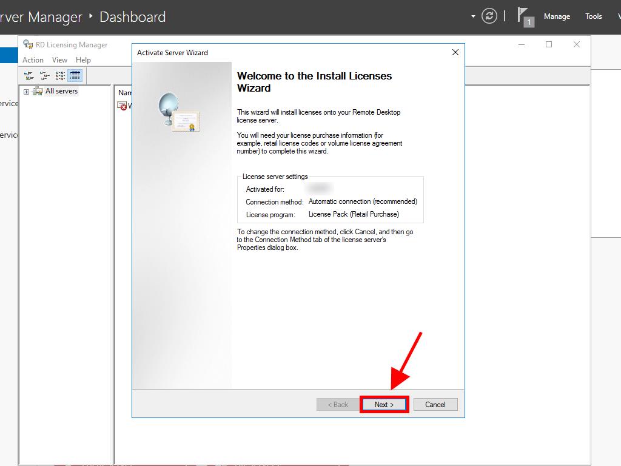Open the View menu in RD Licensing Manager
Image resolution: width=621 pixels, height=466 pixels.
tap(59, 60)
